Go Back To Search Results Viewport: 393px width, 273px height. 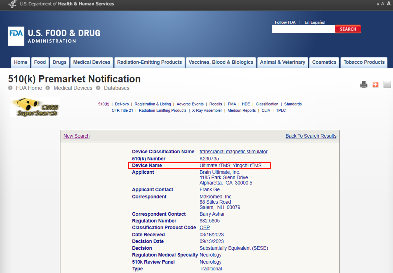(311, 136)
